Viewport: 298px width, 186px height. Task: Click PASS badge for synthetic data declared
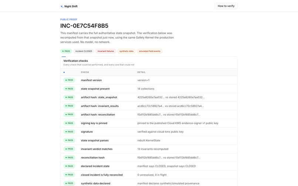pyautogui.click(x=69, y=183)
